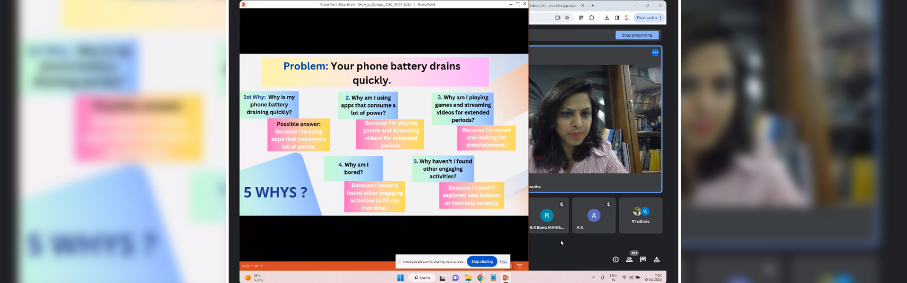Screen dimensions: 907x283
Task: Open Chrome downloads icon
Action: 607,18
